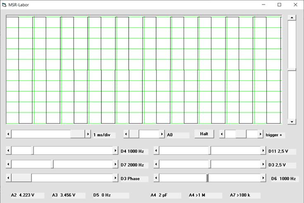Click left arrow of the A0 channel scrollbar

126,134
